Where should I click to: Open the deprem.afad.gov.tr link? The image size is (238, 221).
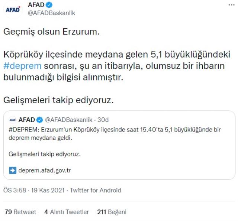[45, 170]
